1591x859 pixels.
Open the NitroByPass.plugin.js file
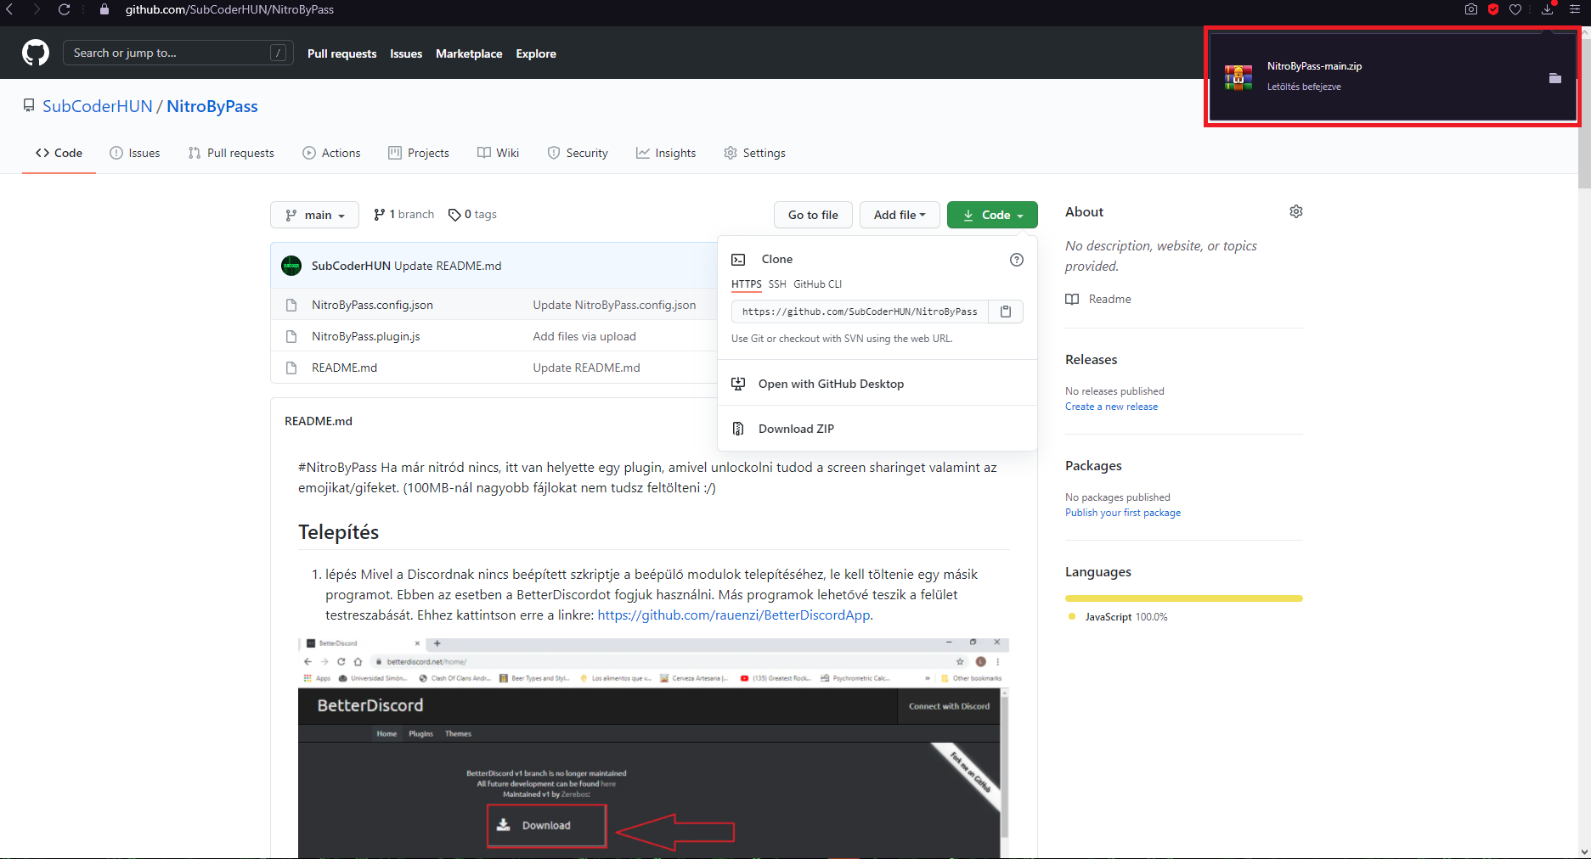(x=366, y=336)
